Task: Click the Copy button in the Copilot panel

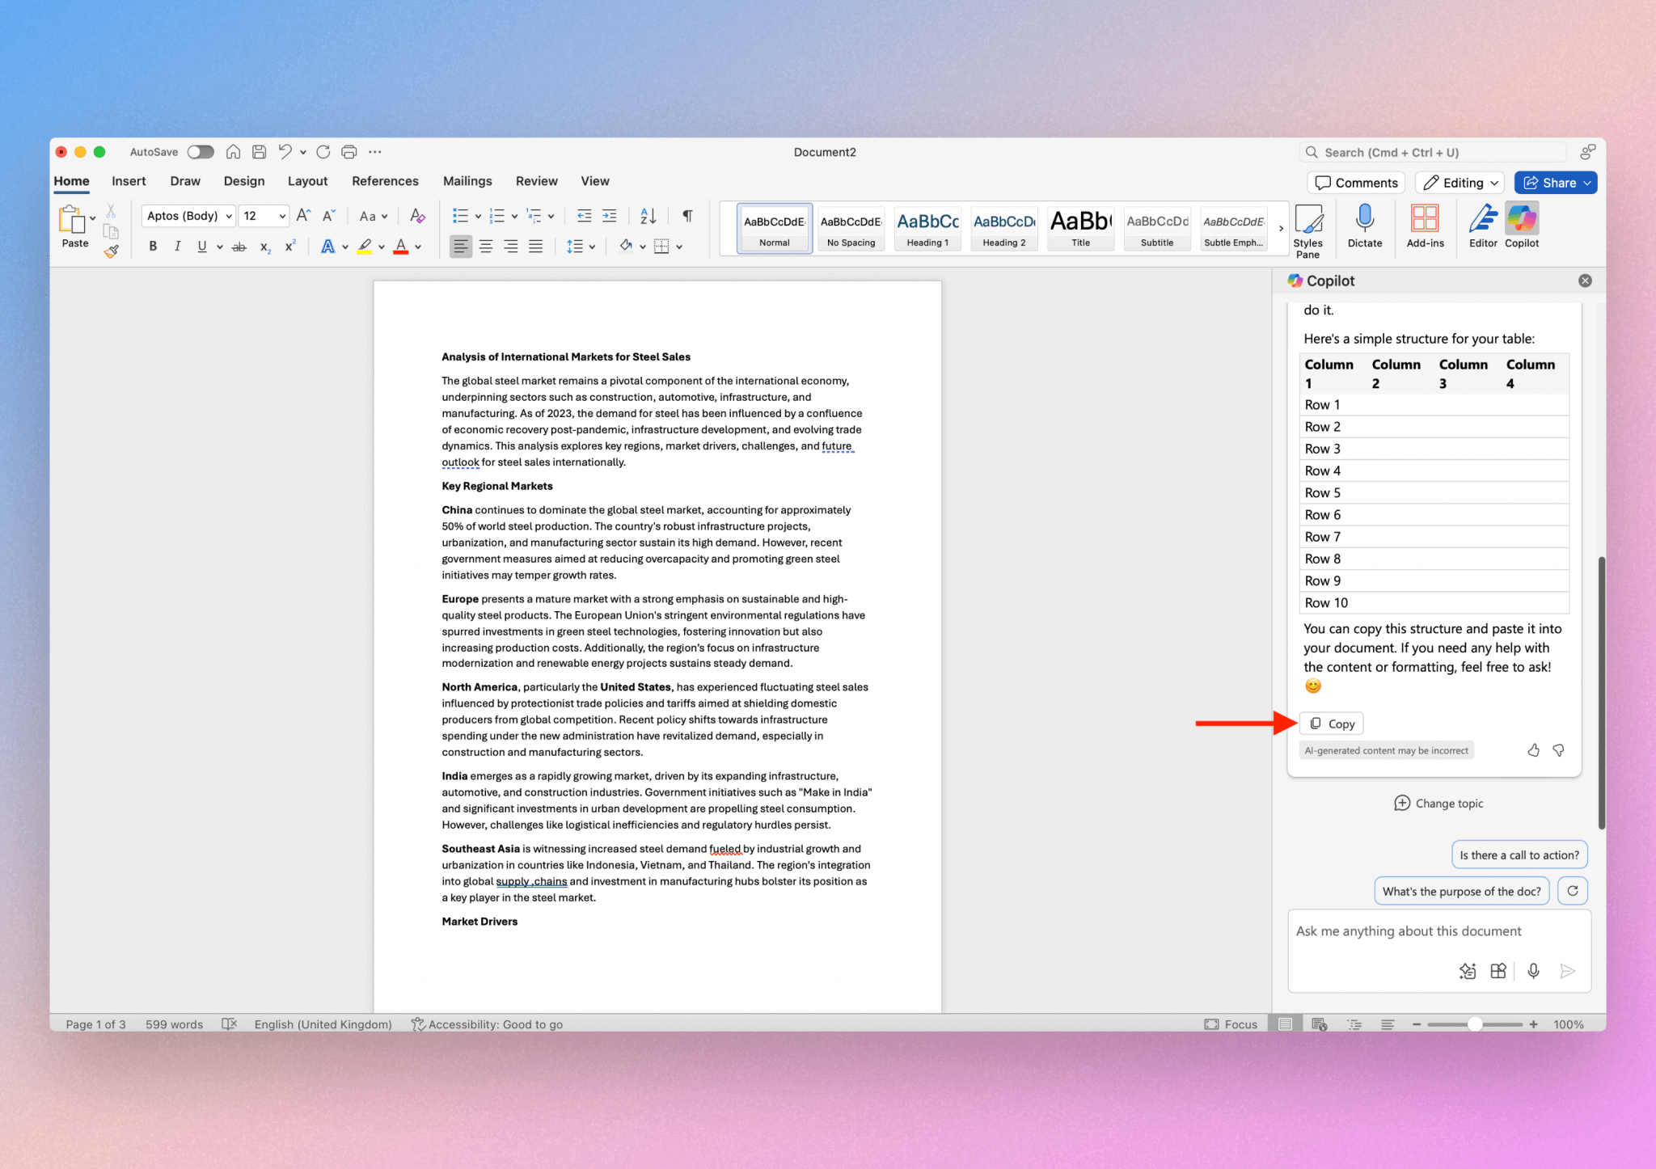Action: coord(1332,723)
